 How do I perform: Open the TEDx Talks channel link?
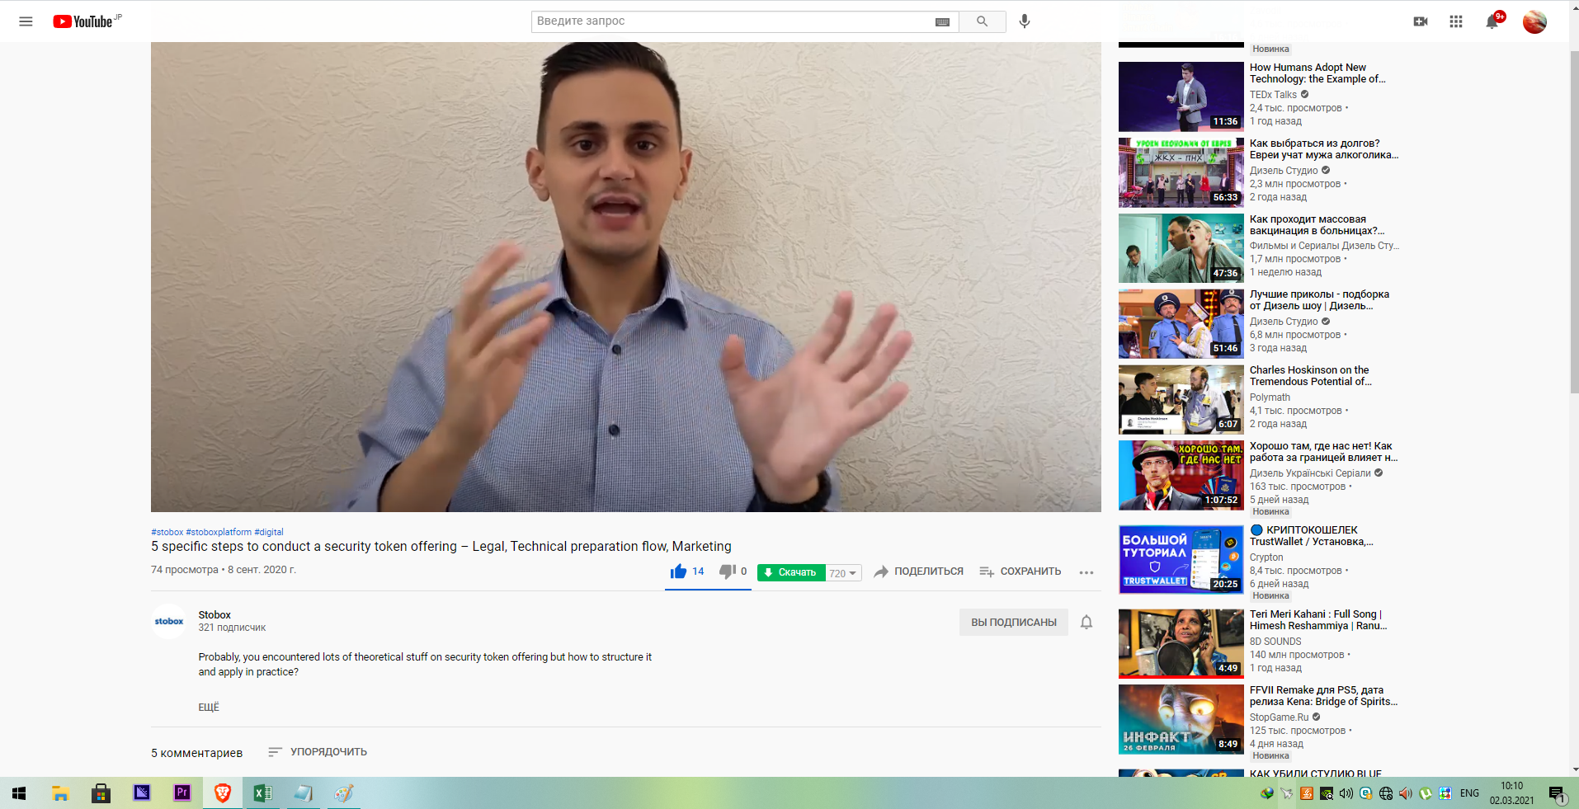pos(1273,95)
